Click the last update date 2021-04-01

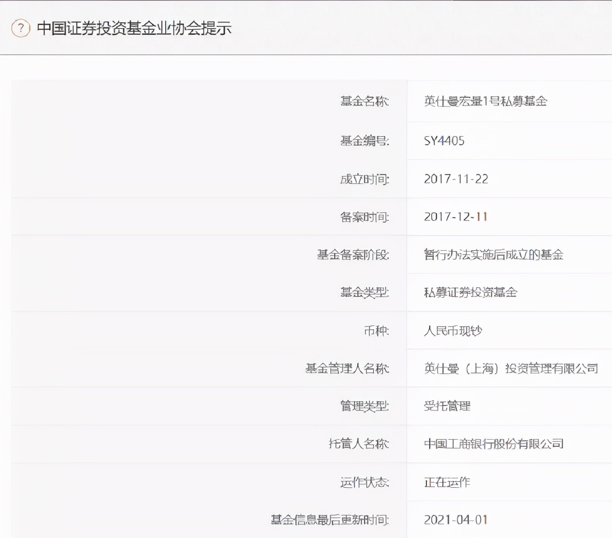[456, 519]
